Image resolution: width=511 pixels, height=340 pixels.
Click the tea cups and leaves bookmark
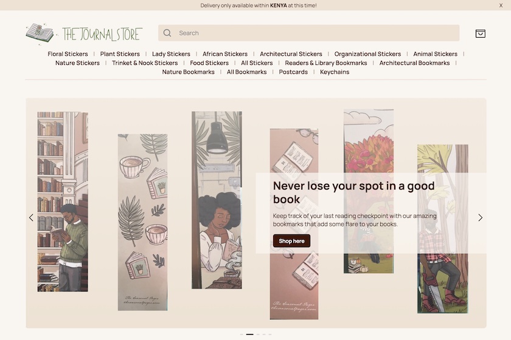coord(143,222)
